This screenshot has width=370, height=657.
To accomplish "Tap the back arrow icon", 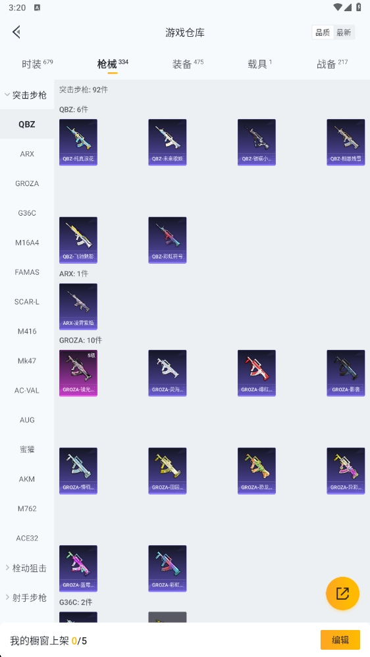I will (16, 32).
